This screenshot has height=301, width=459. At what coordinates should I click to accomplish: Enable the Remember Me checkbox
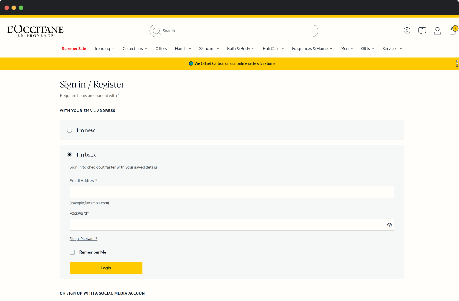(72, 252)
